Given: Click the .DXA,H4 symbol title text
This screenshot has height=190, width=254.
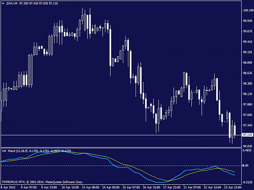Looking at the screenshot, I should (11, 3).
